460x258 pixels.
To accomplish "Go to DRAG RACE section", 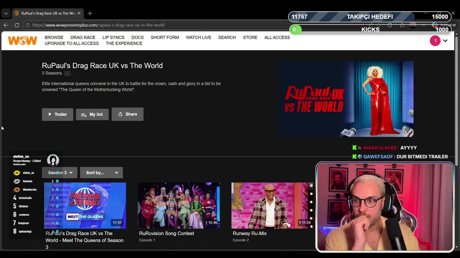I will (x=83, y=37).
